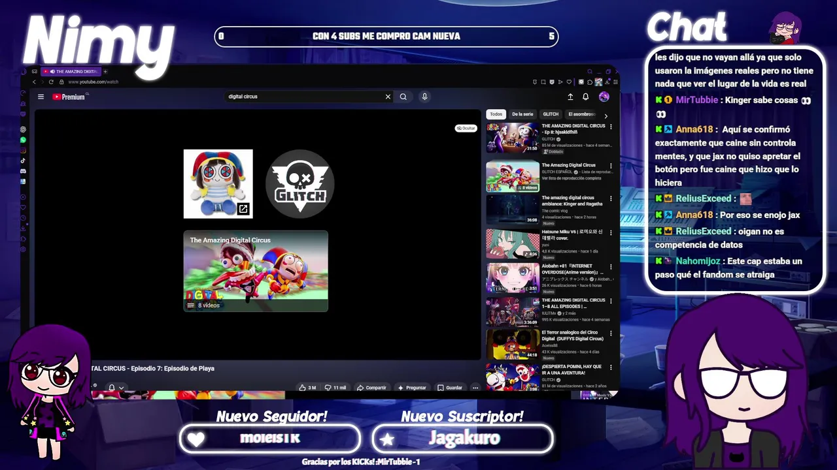Open the YouTube create/upload icon
The width and height of the screenshot is (837, 470).
tap(570, 97)
